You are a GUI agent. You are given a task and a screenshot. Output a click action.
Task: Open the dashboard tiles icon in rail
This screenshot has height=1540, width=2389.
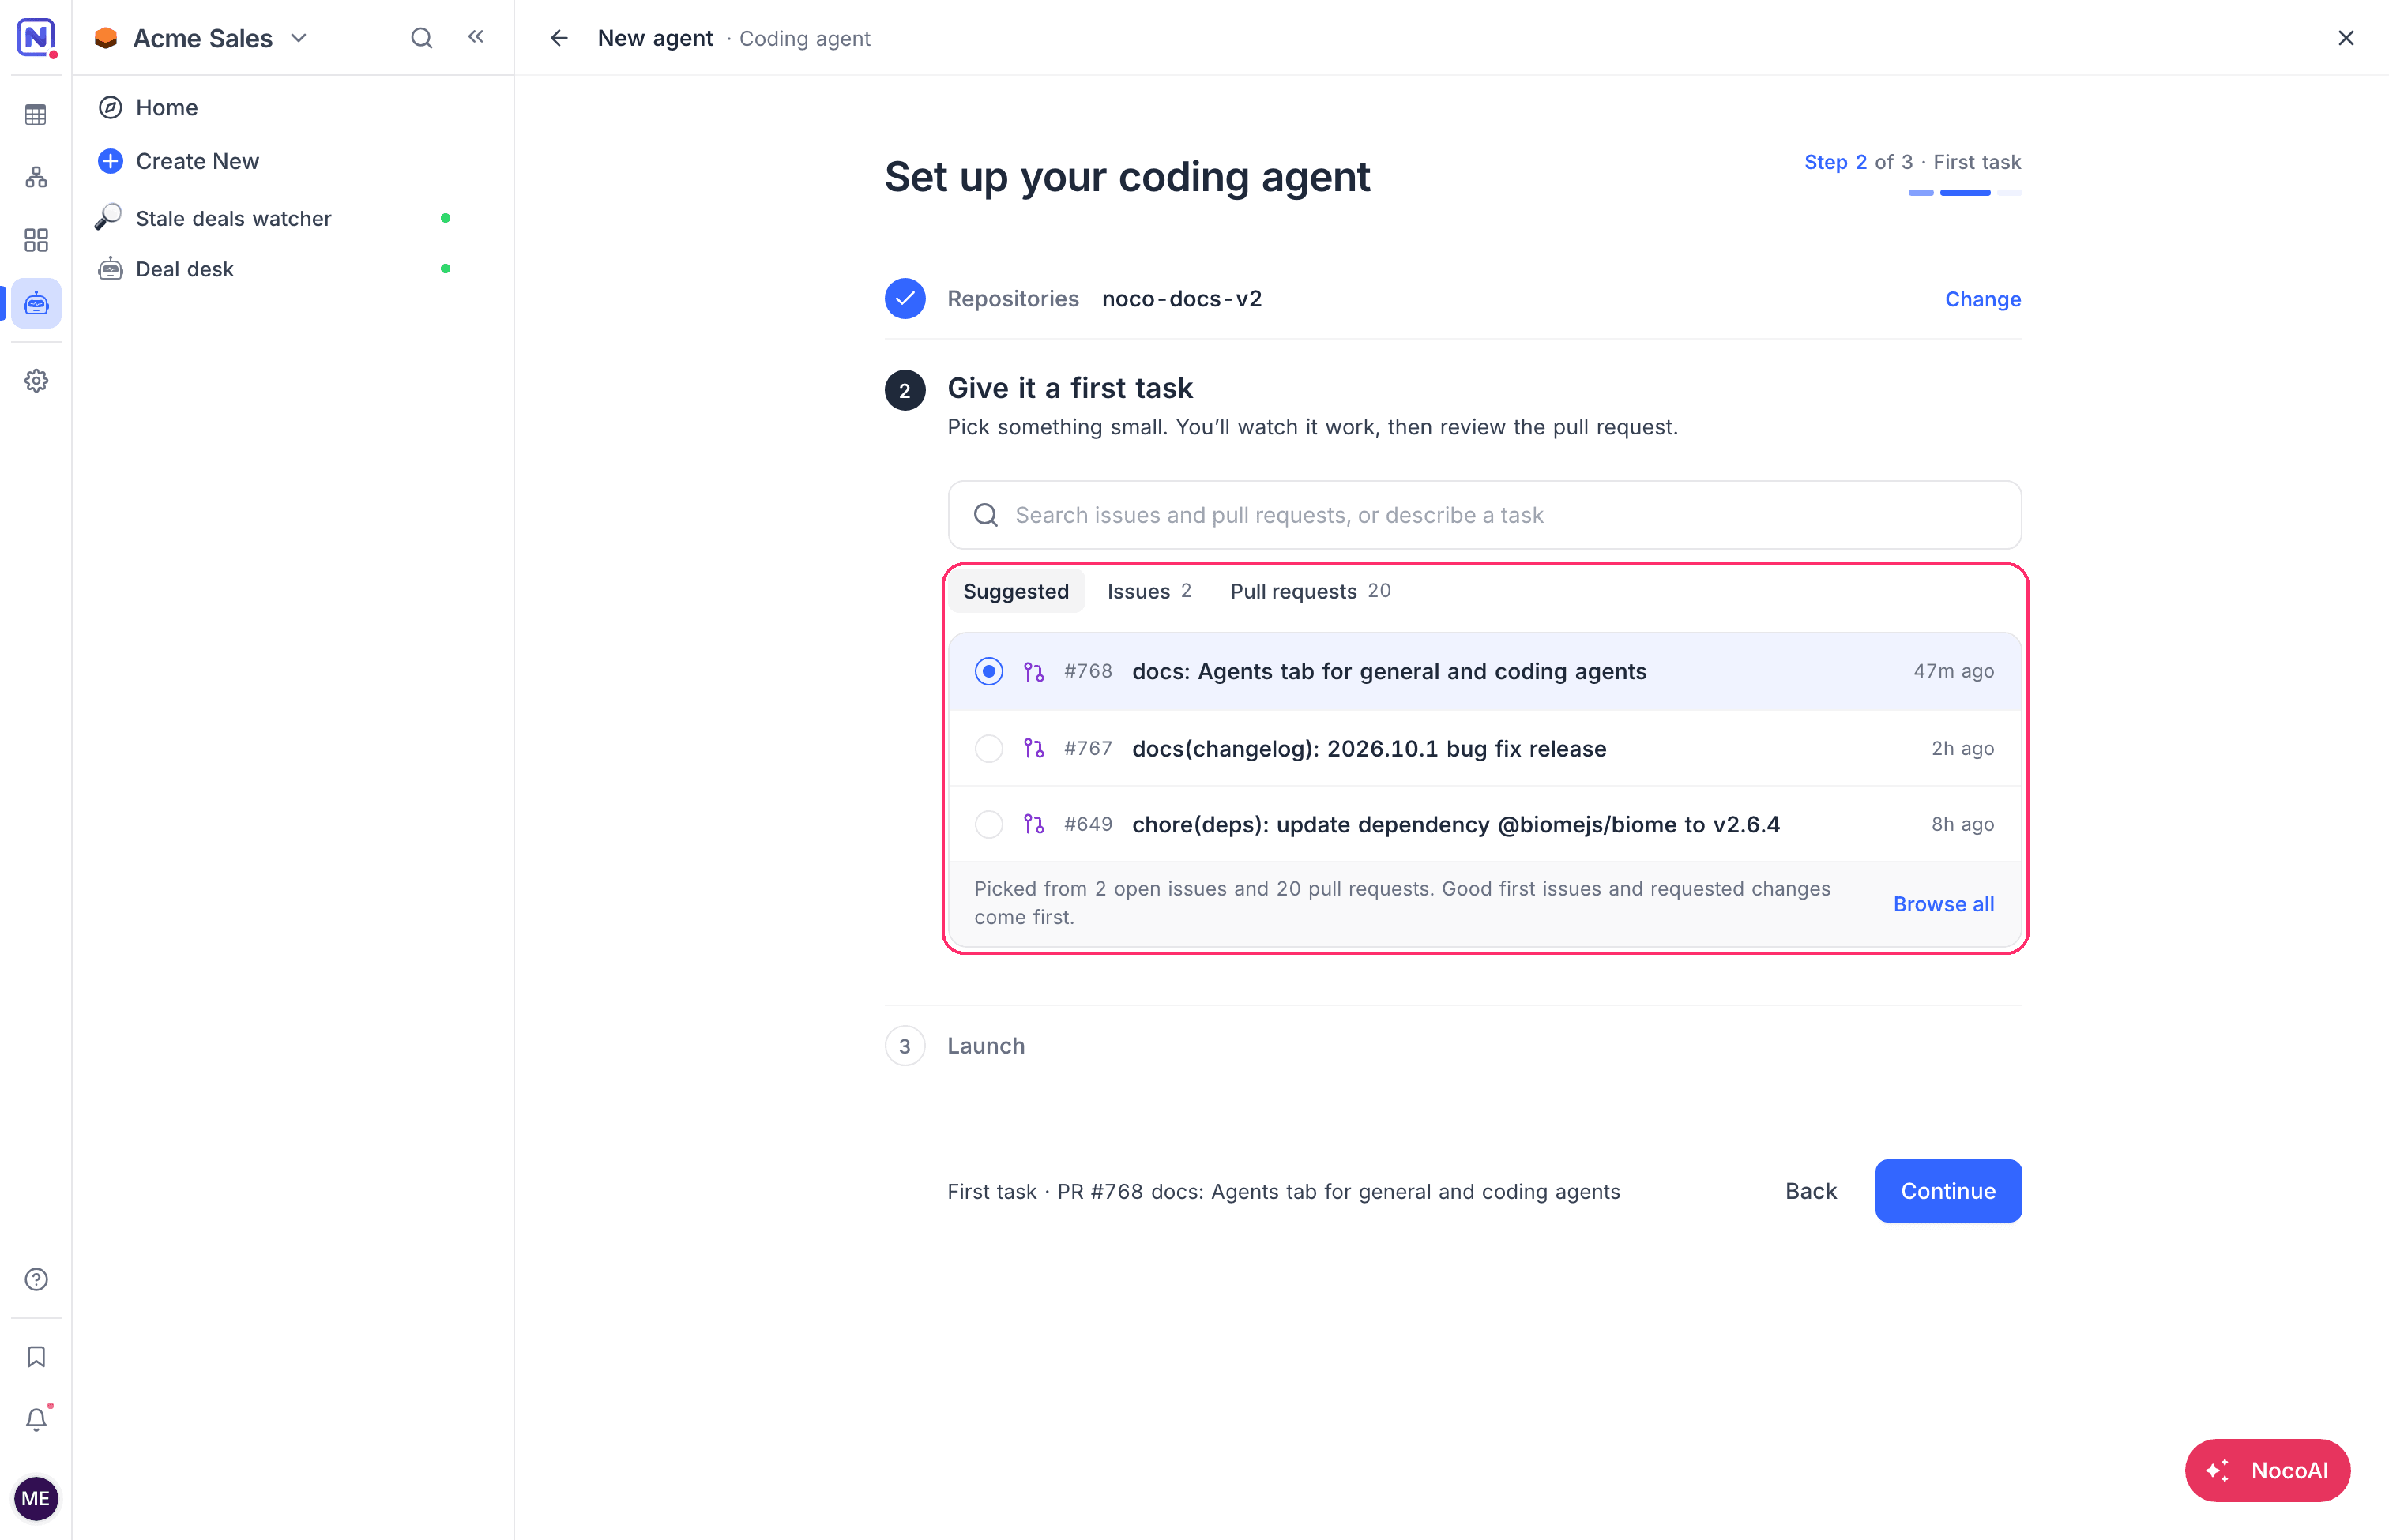click(36, 240)
